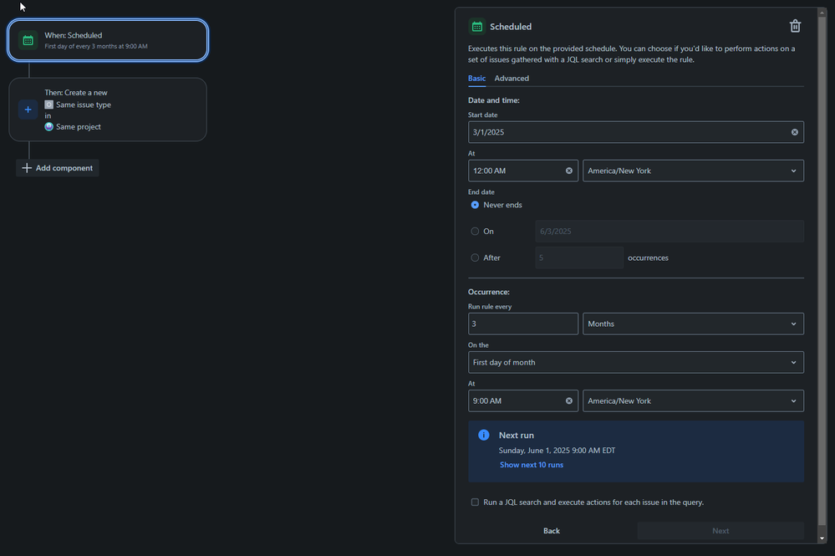835x556 pixels.
Task: Open the First day of month dropdown
Action: tap(636, 362)
